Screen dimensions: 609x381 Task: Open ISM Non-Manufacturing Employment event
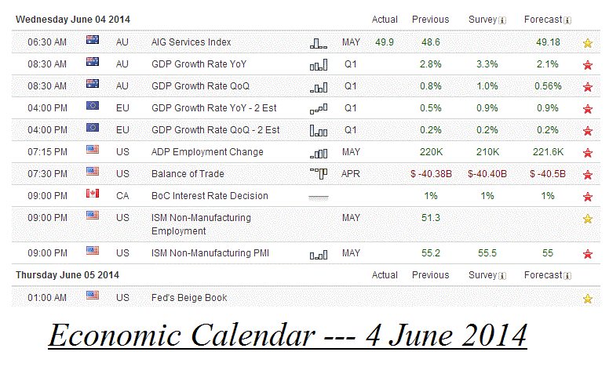201,224
